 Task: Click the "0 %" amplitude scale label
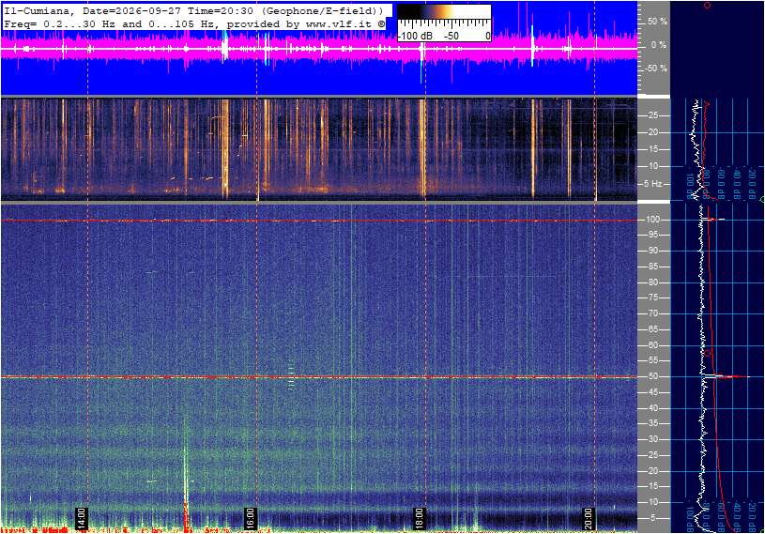pos(658,45)
